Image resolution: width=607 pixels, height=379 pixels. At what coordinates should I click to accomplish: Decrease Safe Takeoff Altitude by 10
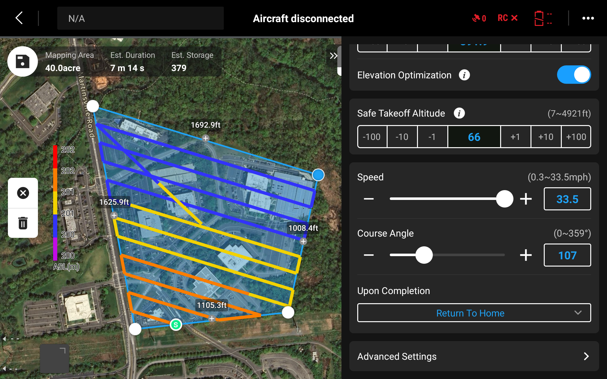pos(402,137)
